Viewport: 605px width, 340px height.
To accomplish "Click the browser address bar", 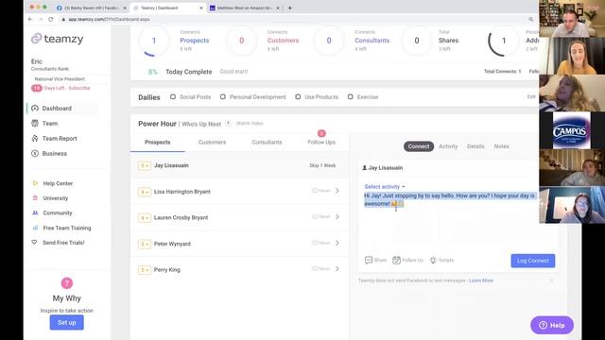I will pyautogui.click(x=293, y=19).
